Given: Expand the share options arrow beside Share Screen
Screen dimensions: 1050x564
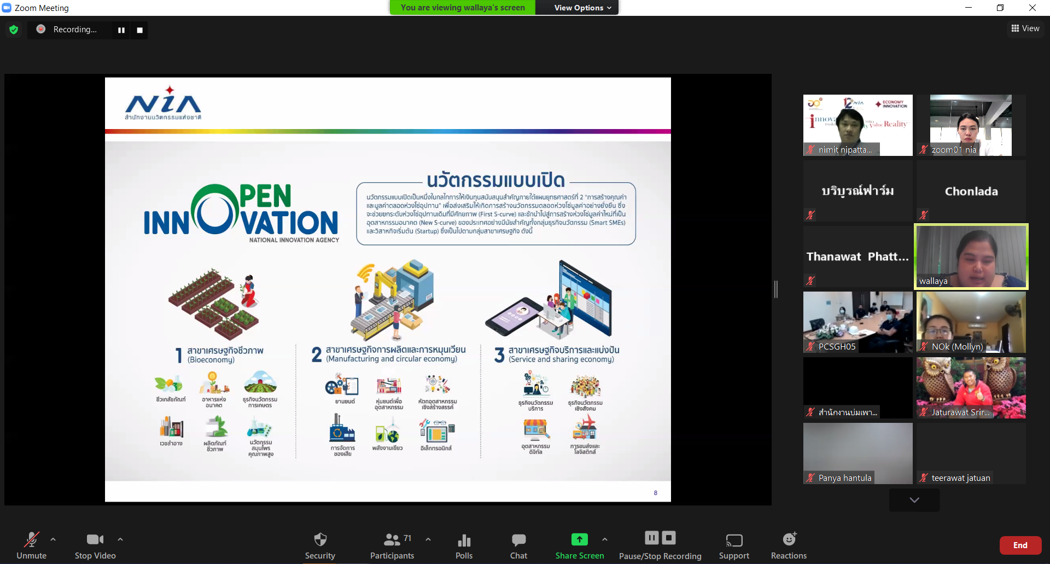Looking at the screenshot, I should (x=605, y=539).
